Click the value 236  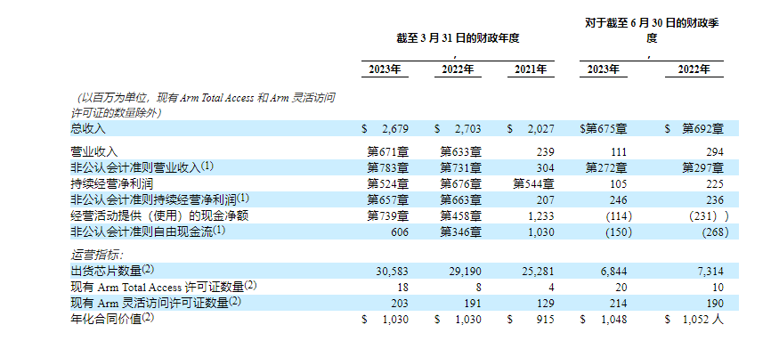pyautogui.click(x=716, y=200)
